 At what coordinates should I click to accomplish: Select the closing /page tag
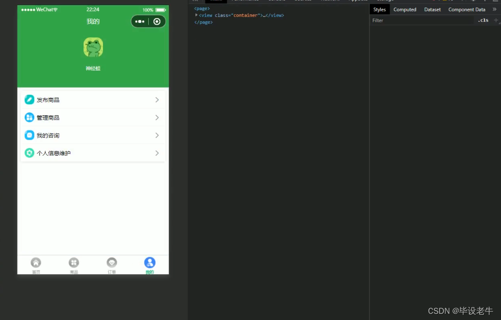(204, 22)
